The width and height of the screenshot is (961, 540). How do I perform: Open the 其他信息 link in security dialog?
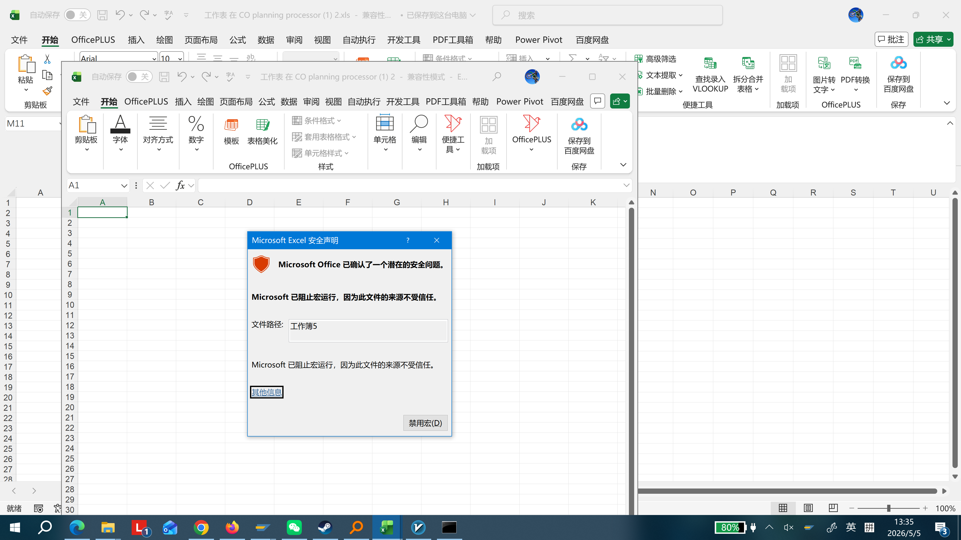click(x=266, y=392)
